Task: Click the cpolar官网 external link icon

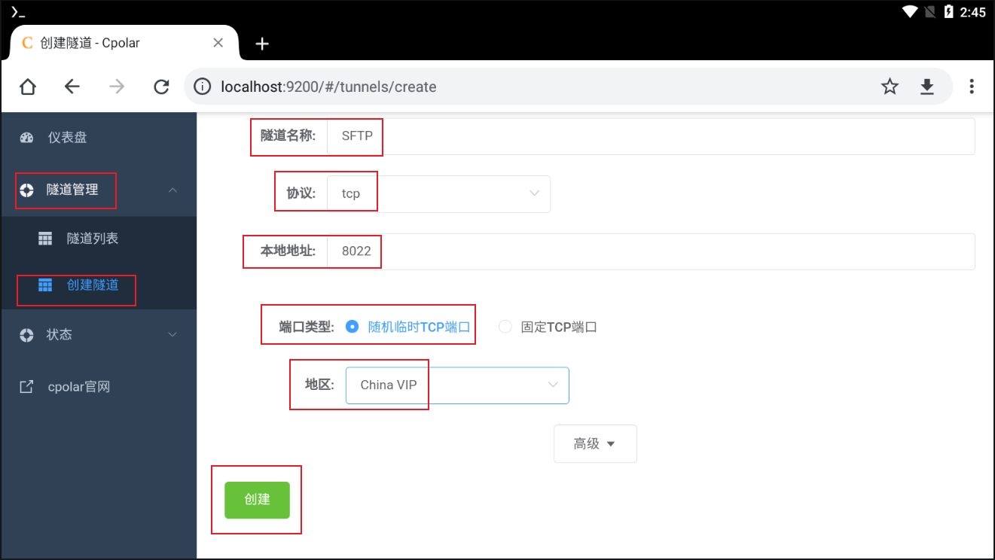Action: click(26, 387)
